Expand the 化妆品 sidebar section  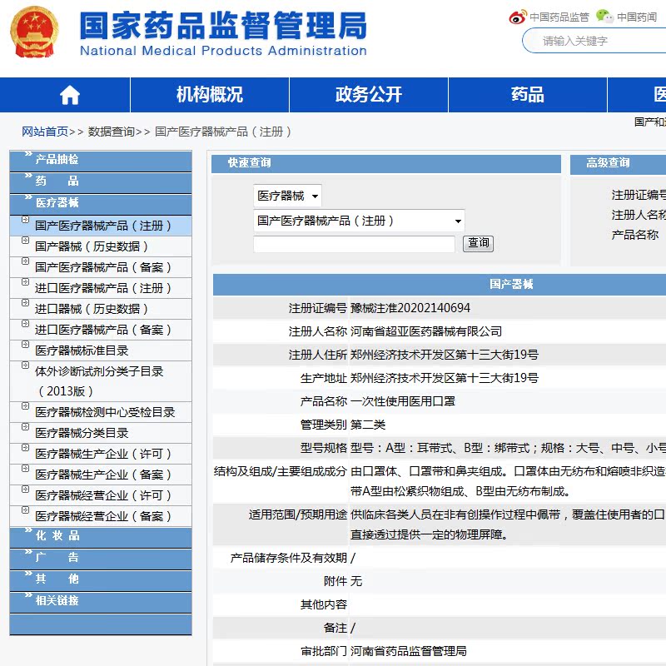coord(101,537)
